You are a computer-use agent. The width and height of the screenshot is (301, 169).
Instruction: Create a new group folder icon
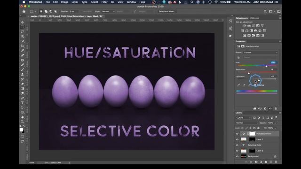click(266, 162)
